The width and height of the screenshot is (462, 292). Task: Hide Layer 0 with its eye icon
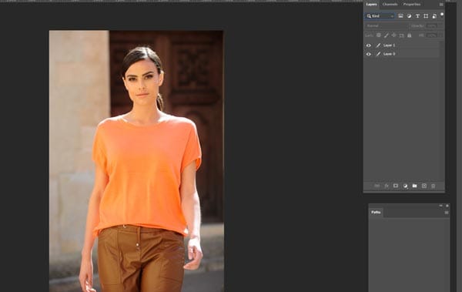(x=369, y=54)
